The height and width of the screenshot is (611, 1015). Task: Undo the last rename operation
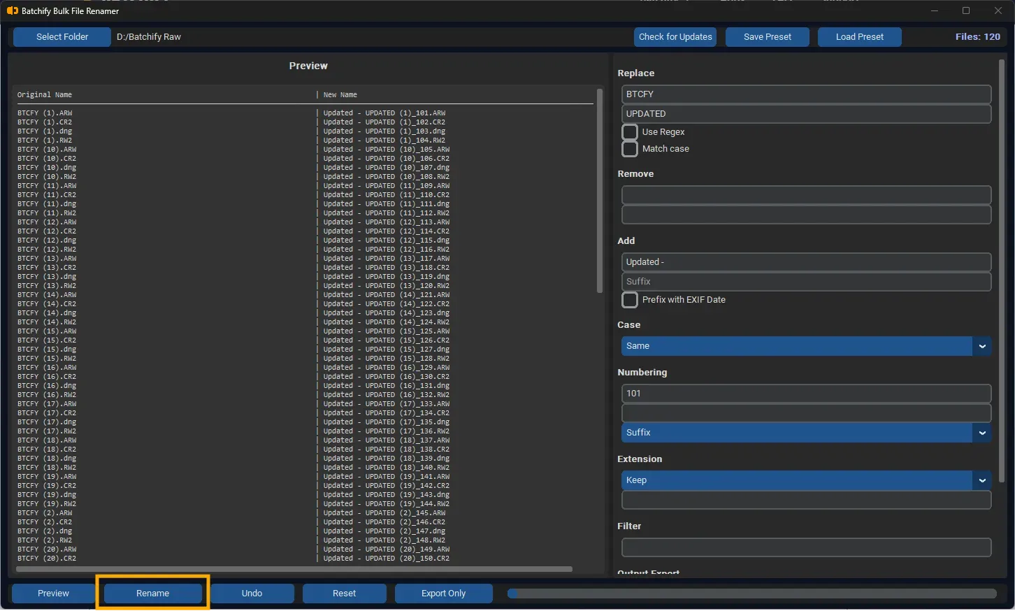pos(252,594)
